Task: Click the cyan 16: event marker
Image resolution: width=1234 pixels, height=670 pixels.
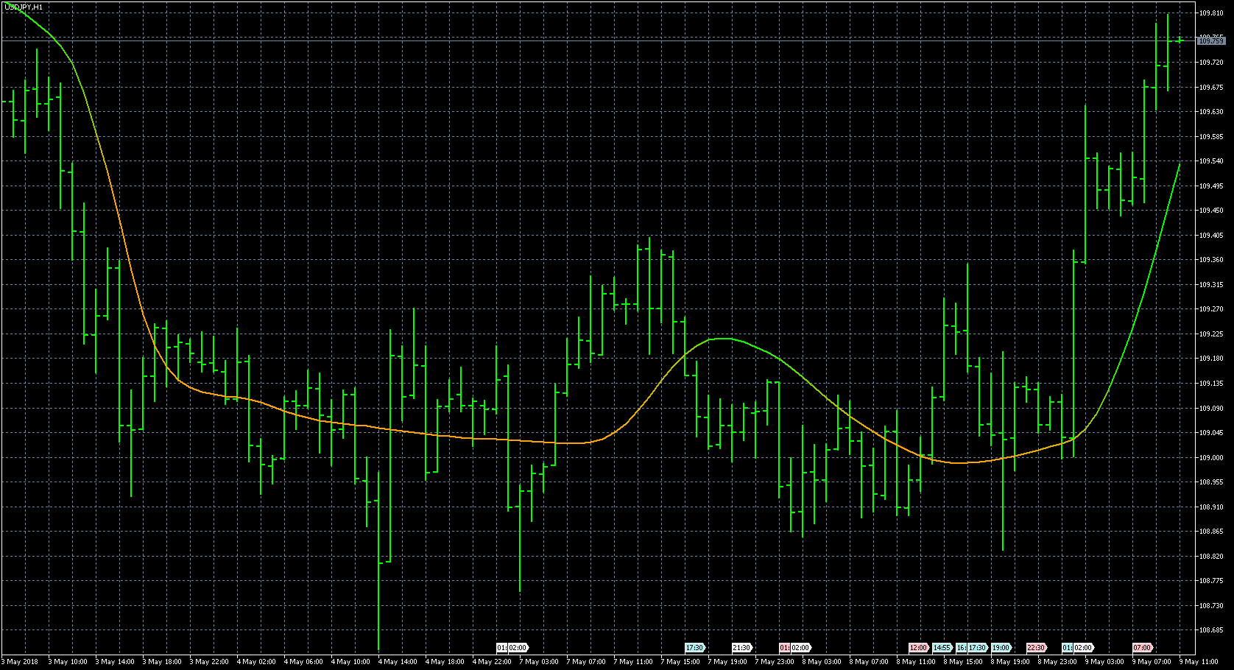Action: 960,648
